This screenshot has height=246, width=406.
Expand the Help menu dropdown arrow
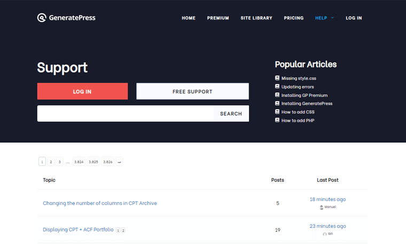click(x=332, y=18)
